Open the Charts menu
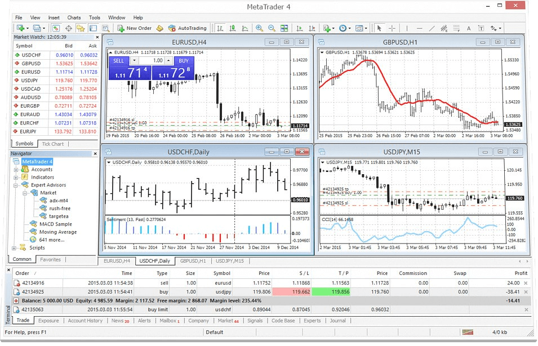The width and height of the screenshot is (538, 346). (x=74, y=17)
